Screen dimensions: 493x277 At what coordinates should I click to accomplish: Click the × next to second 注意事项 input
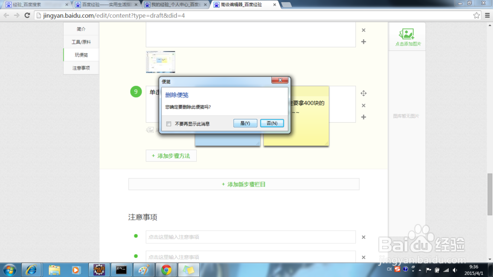point(363,257)
